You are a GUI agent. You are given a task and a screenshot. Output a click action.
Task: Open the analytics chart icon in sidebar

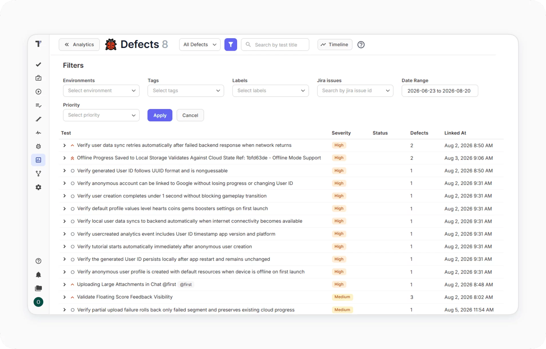pos(38,160)
